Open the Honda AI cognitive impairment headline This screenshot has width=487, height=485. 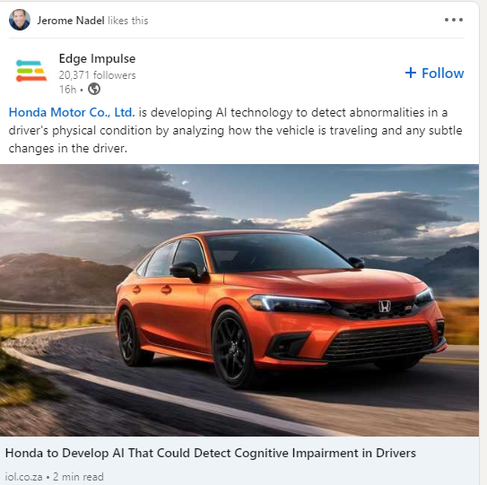(x=211, y=453)
